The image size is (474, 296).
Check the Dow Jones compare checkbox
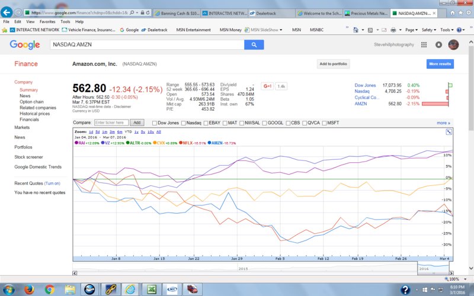tap(155, 123)
